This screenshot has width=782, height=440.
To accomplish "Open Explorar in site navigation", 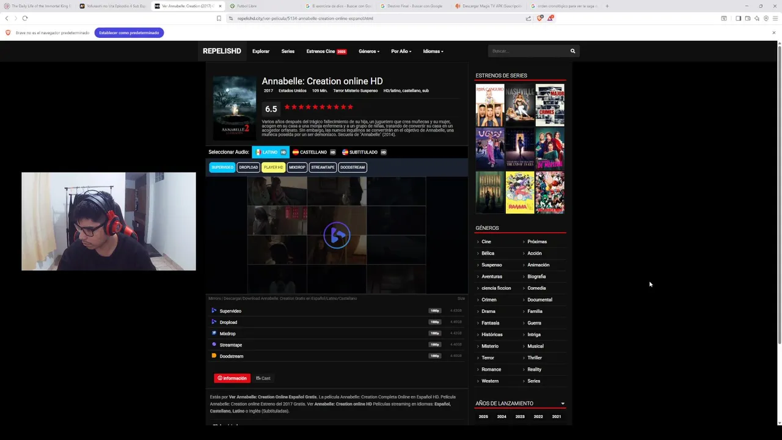I will point(261,51).
